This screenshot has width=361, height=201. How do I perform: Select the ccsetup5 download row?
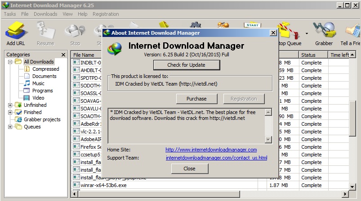pyautogui.click(x=87, y=155)
